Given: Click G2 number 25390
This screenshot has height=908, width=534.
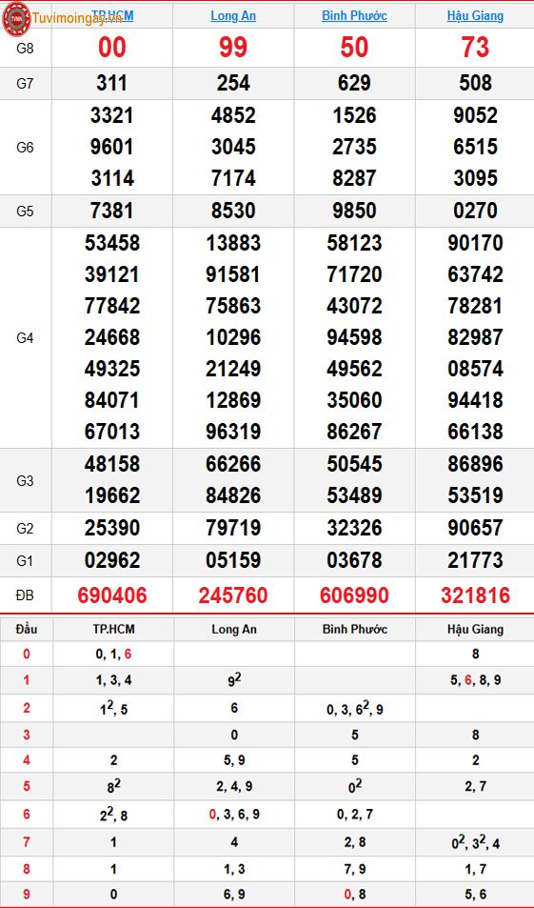Looking at the screenshot, I should pyautogui.click(x=111, y=528).
